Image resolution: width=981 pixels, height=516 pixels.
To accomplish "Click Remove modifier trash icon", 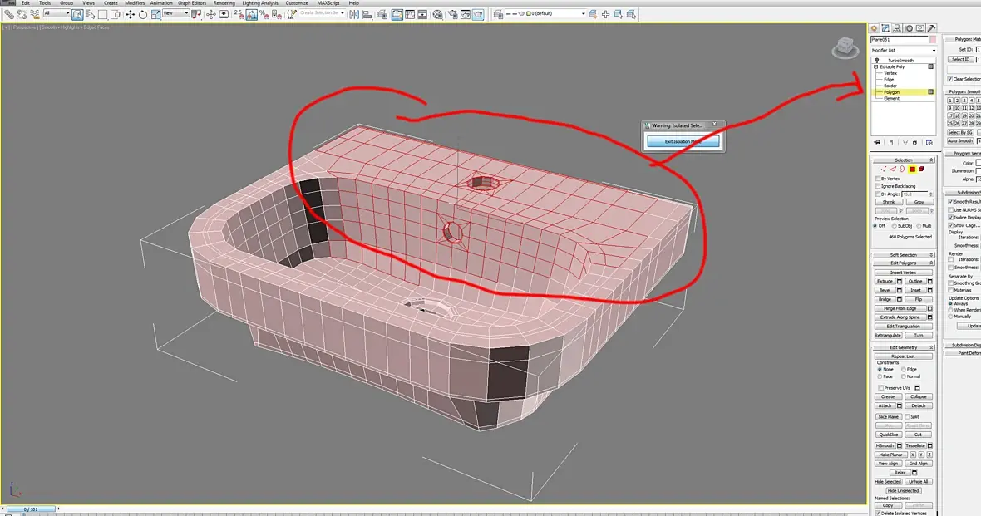I will coord(914,143).
